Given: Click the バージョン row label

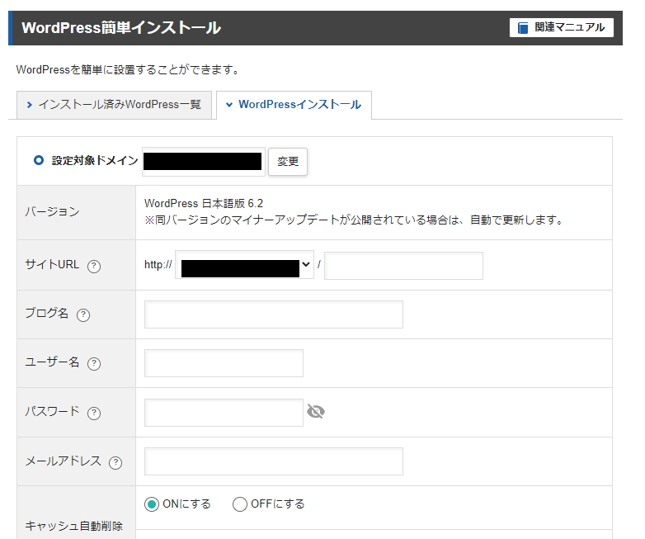Looking at the screenshot, I should point(52,211).
